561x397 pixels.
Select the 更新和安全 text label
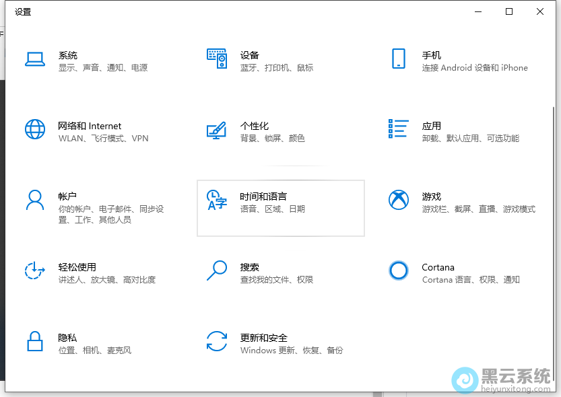point(263,338)
